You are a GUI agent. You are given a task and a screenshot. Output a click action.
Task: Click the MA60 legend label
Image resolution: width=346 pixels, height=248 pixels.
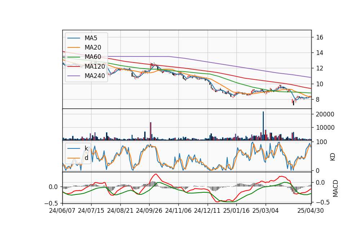pos(93,57)
